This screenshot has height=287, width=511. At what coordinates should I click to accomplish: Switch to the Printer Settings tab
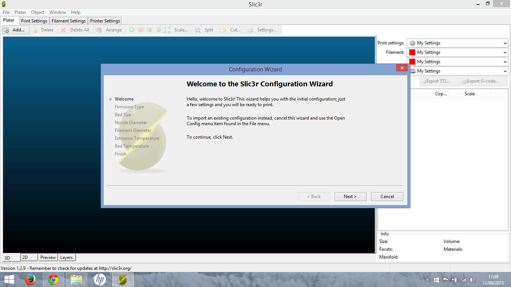pyautogui.click(x=105, y=21)
